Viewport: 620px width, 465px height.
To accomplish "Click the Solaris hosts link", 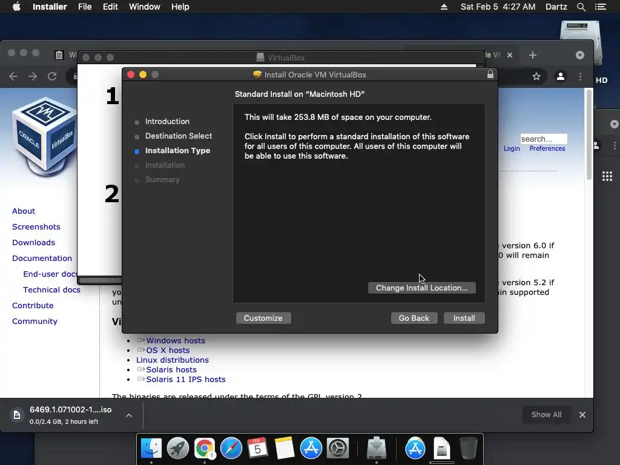I will pyautogui.click(x=171, y=370).
